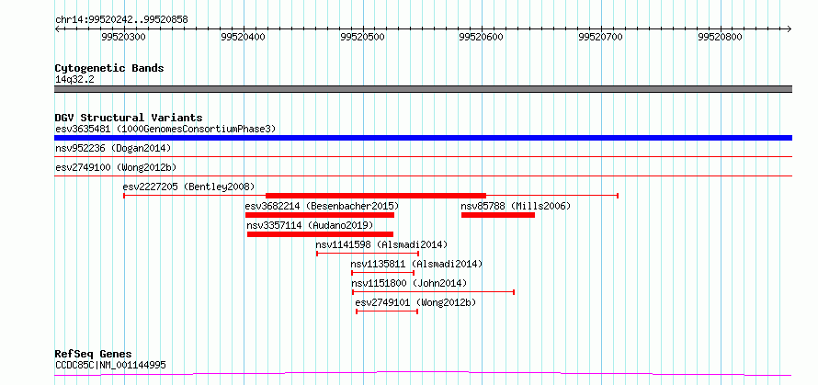The image size is (818, 385).
Task: Click the nsv1151800 variant line
Action: coord(434,292)
